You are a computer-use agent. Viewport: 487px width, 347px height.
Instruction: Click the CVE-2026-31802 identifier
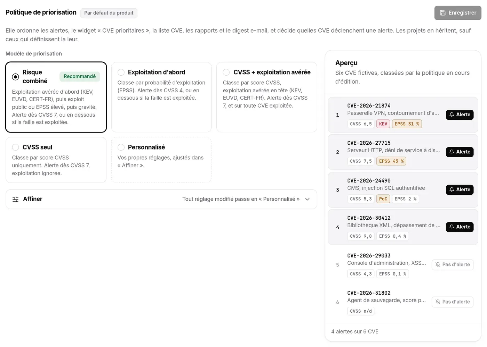coord(369,293)
